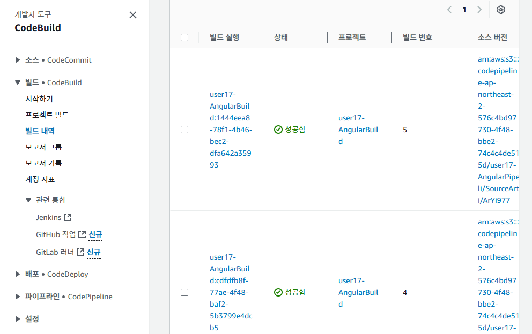532x334 pixels.
Task: Open 보고서 그룹 in sidebar
Action: pos(43,147)
